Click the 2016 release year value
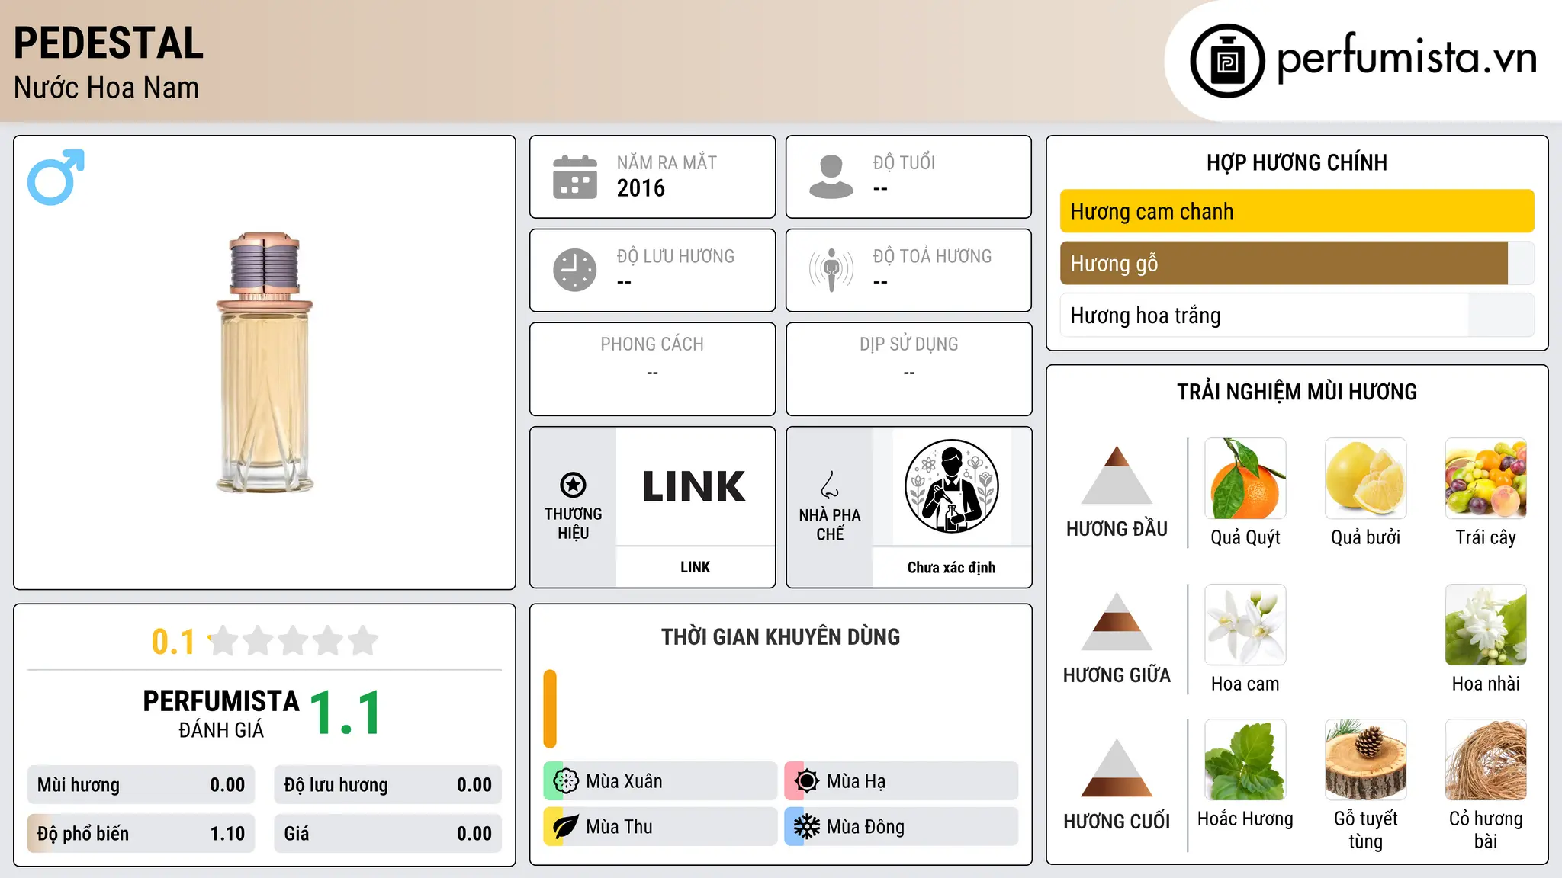The height and width of the screenshot is (878, 1562). [641, 188]
